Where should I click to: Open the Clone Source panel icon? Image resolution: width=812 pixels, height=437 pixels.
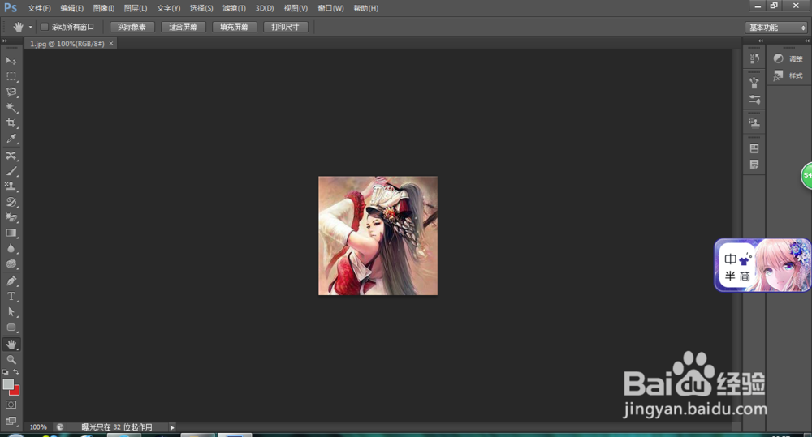[754, 123]
